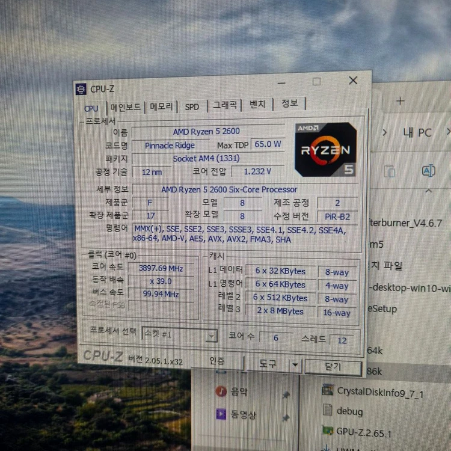Viewport: 451px width, 451px height.
Task: Open the 정보 tab
Action: (x=290, y=103)
